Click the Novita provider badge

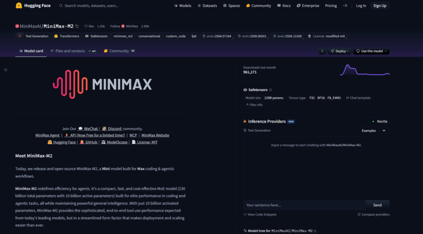(x=379, y=121)
